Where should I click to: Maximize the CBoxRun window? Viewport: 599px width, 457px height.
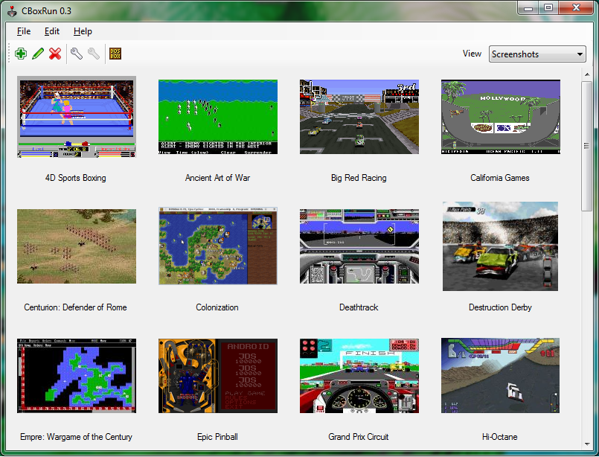548,7
